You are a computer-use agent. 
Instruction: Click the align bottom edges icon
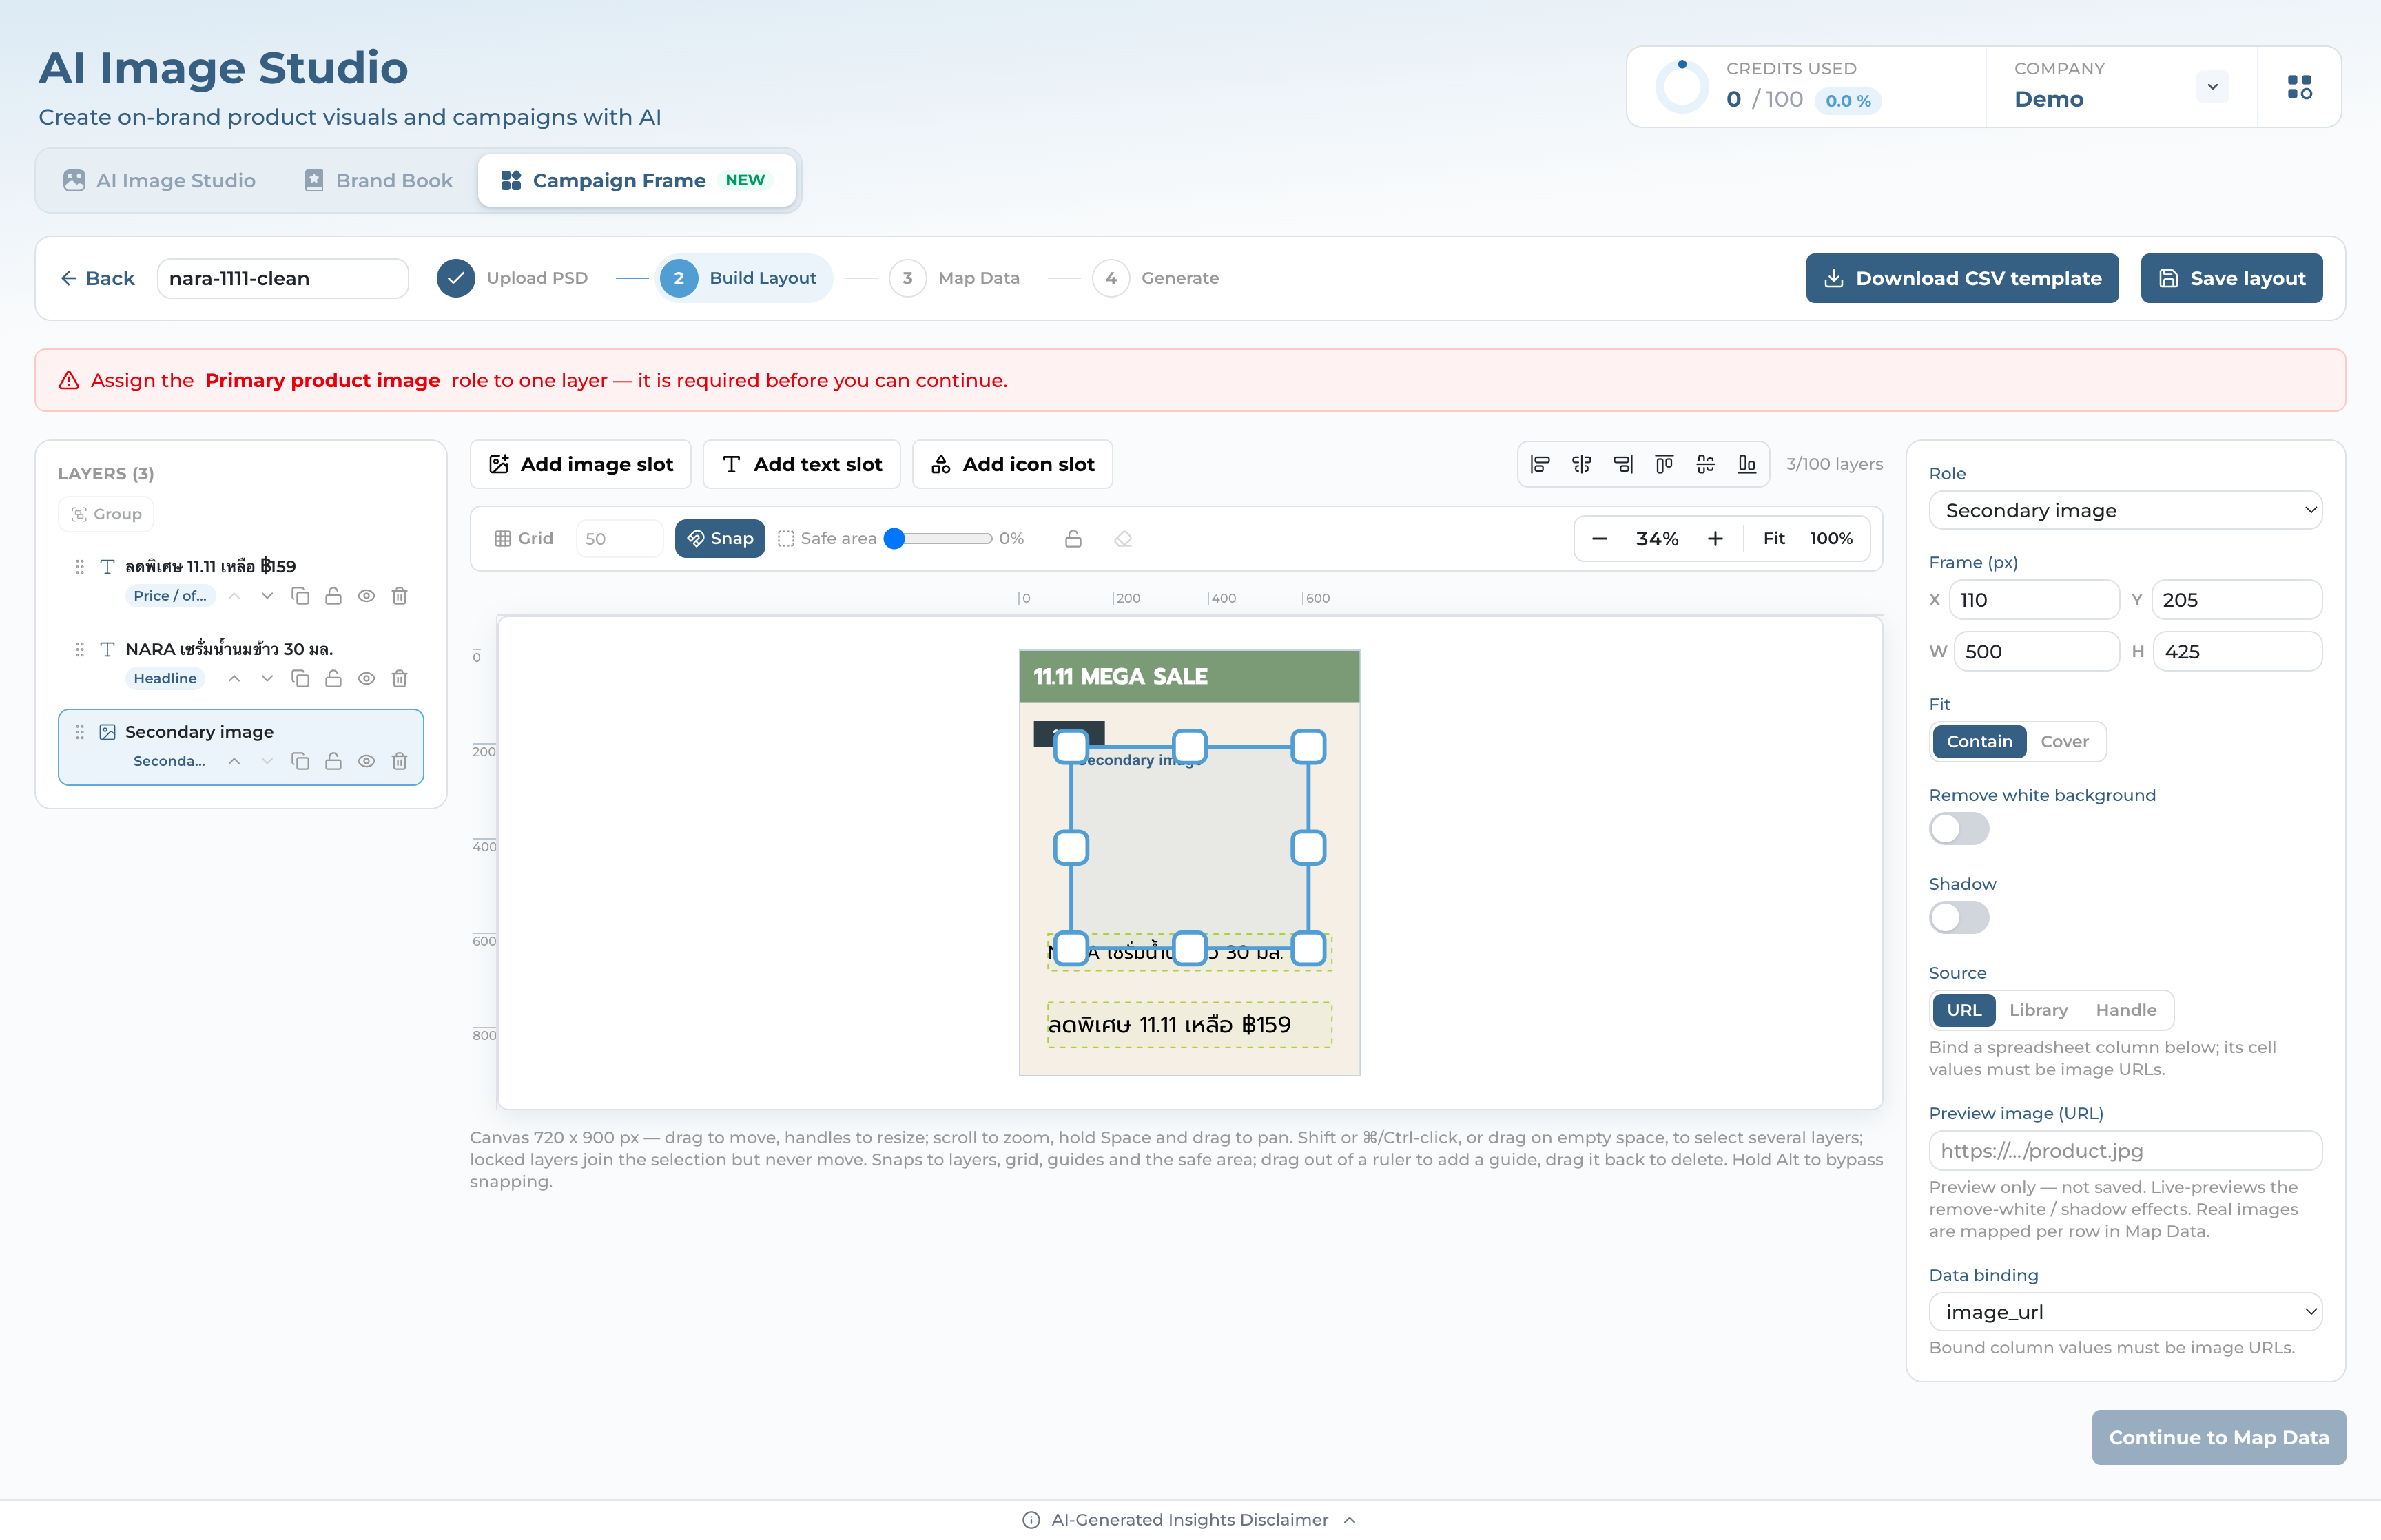(1746, 464)
